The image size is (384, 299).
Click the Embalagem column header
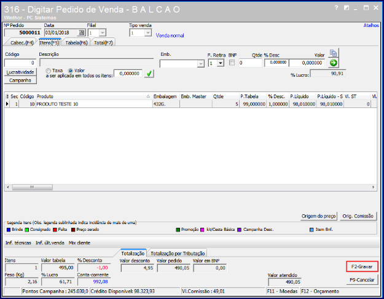(x=166, y=96)
